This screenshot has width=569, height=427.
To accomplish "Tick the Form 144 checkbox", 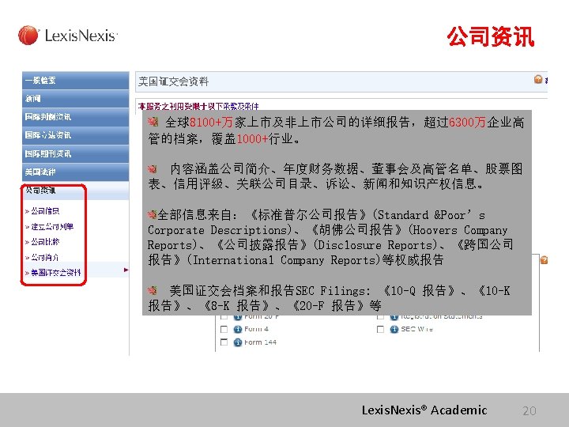I will [x=224, y=342].
